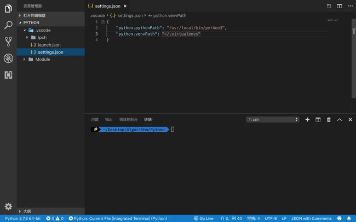Close the settings.json editor tab
The height and width of the screenshot is (222, 356).
(125, 6)
